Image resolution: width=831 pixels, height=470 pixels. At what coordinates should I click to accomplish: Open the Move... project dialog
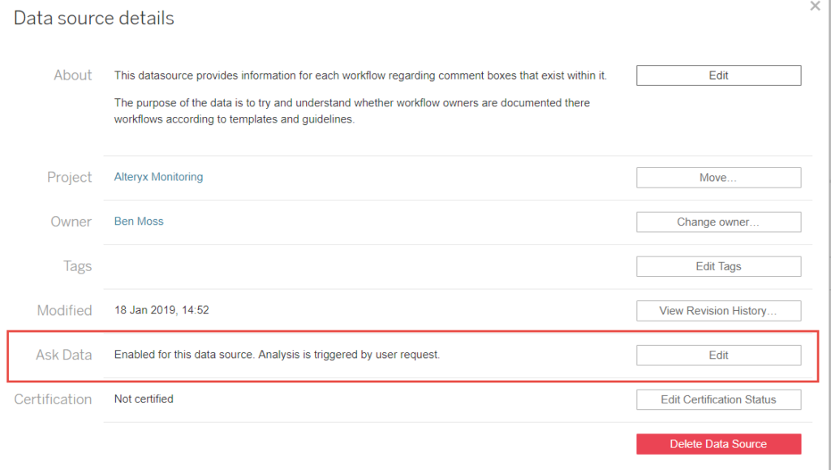(x=719, y=178)
